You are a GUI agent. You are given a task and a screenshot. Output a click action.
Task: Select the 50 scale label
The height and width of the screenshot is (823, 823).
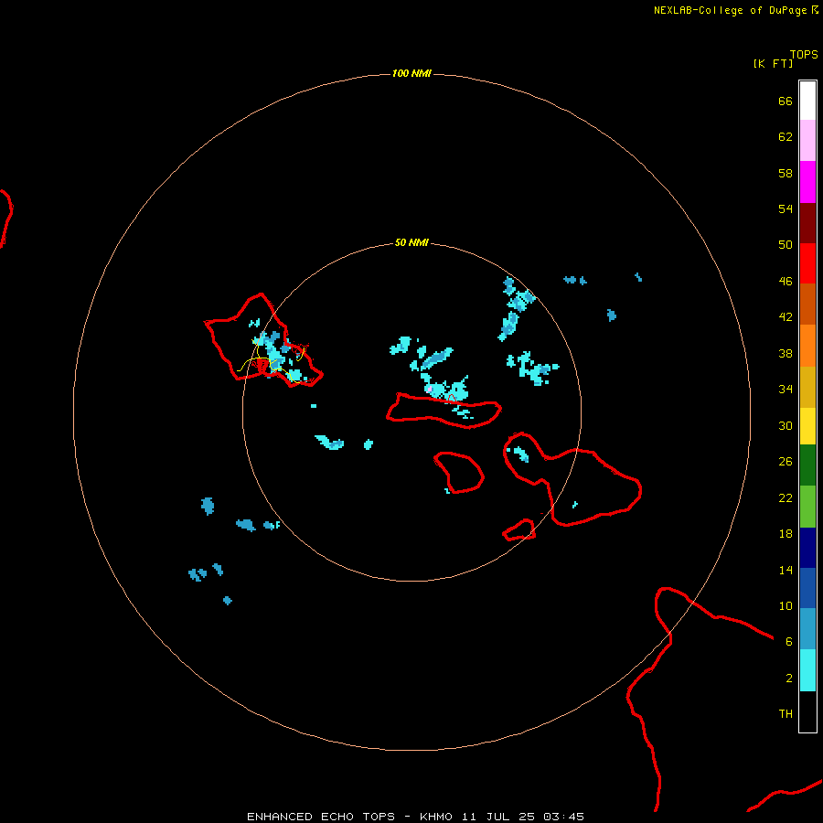pyautogui.click(x=786, y=244)
